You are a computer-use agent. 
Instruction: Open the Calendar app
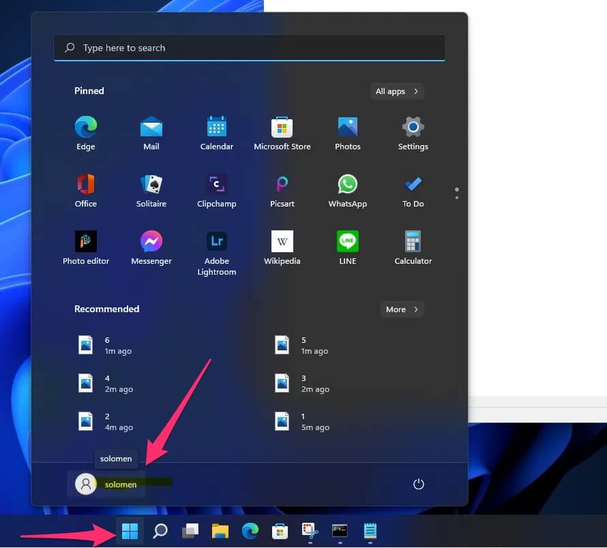click(x=216, y=133)
